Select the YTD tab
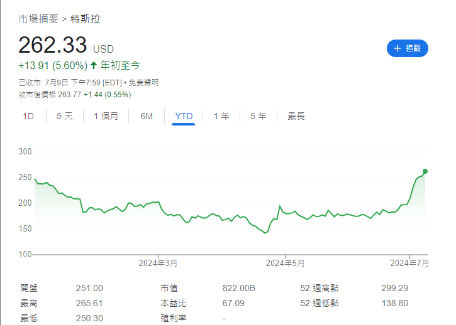This screenshot has width=456, height=325. 184,116
